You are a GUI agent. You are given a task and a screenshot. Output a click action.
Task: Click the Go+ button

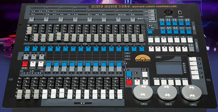pyautogui.click(x=145, y=82)
